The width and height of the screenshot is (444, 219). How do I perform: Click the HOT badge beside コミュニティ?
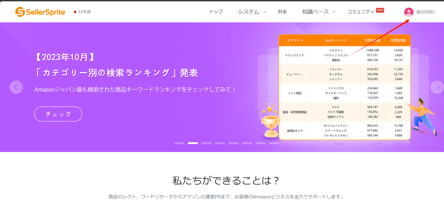coord(380,10)
